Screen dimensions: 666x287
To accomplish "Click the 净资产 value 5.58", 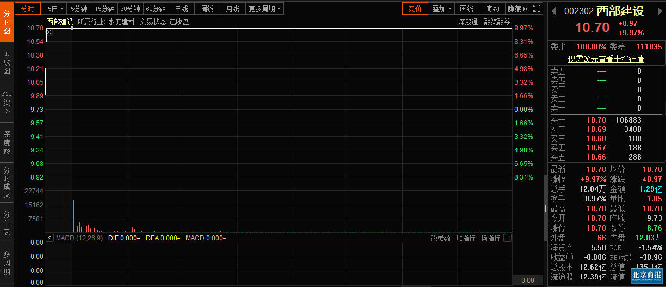I will [x=598, y=247].
